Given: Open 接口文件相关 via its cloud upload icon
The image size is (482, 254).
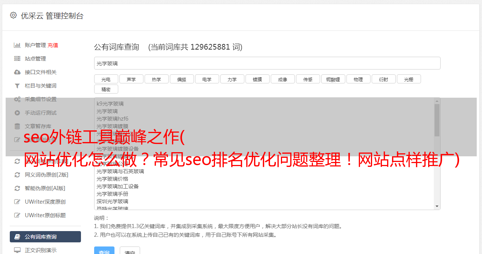Looking at the screenshot, I should (x=17, y=72).
